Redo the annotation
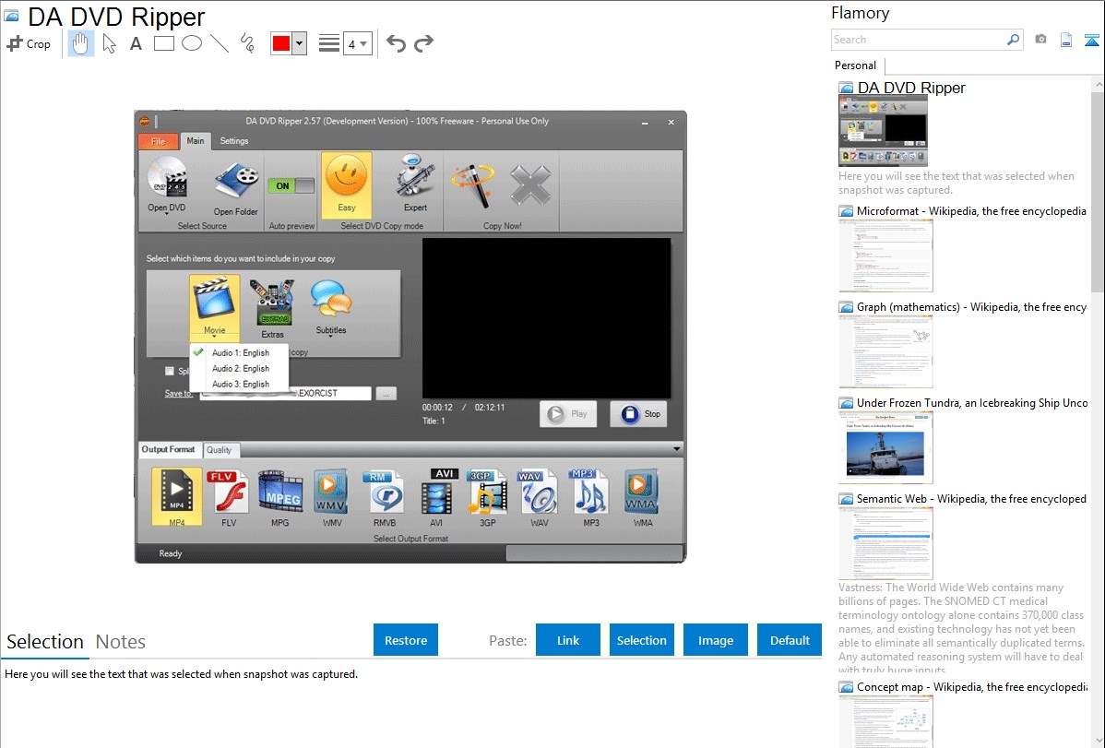 [x=423, y=43]
